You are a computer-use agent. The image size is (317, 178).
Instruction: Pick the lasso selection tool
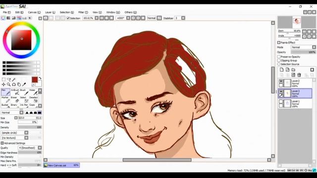tap(9, 80)
